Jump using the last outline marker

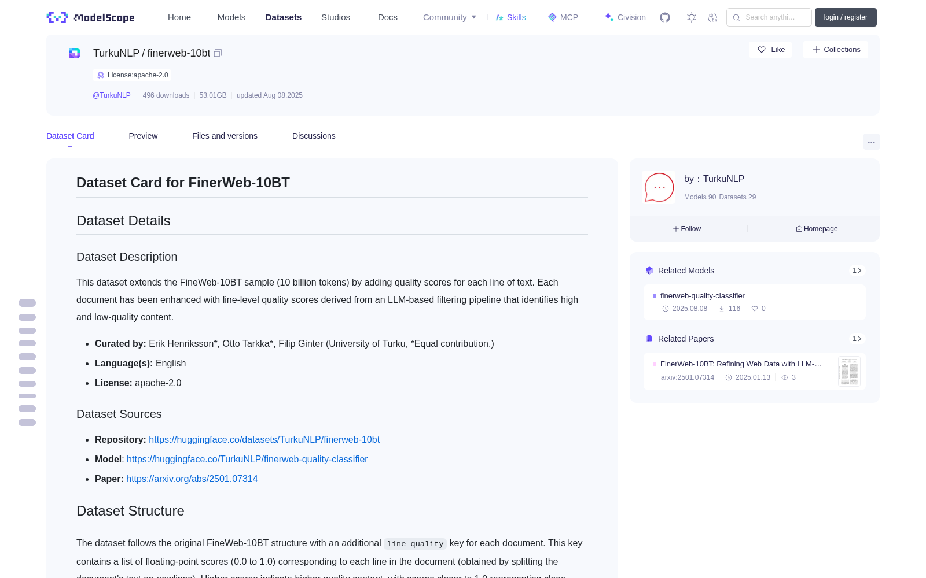pyautogui.click(x=27, y=423)
